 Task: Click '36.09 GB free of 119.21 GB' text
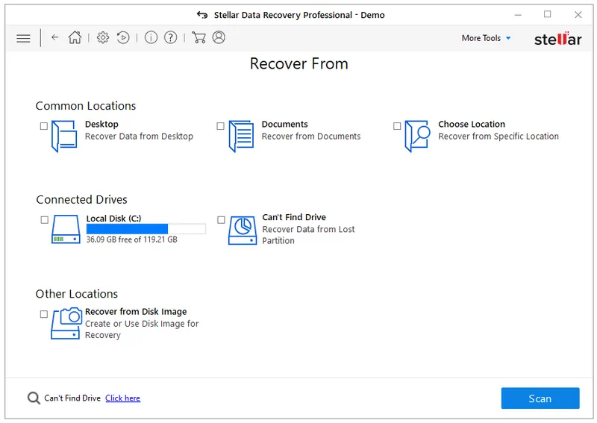point(132,239)
